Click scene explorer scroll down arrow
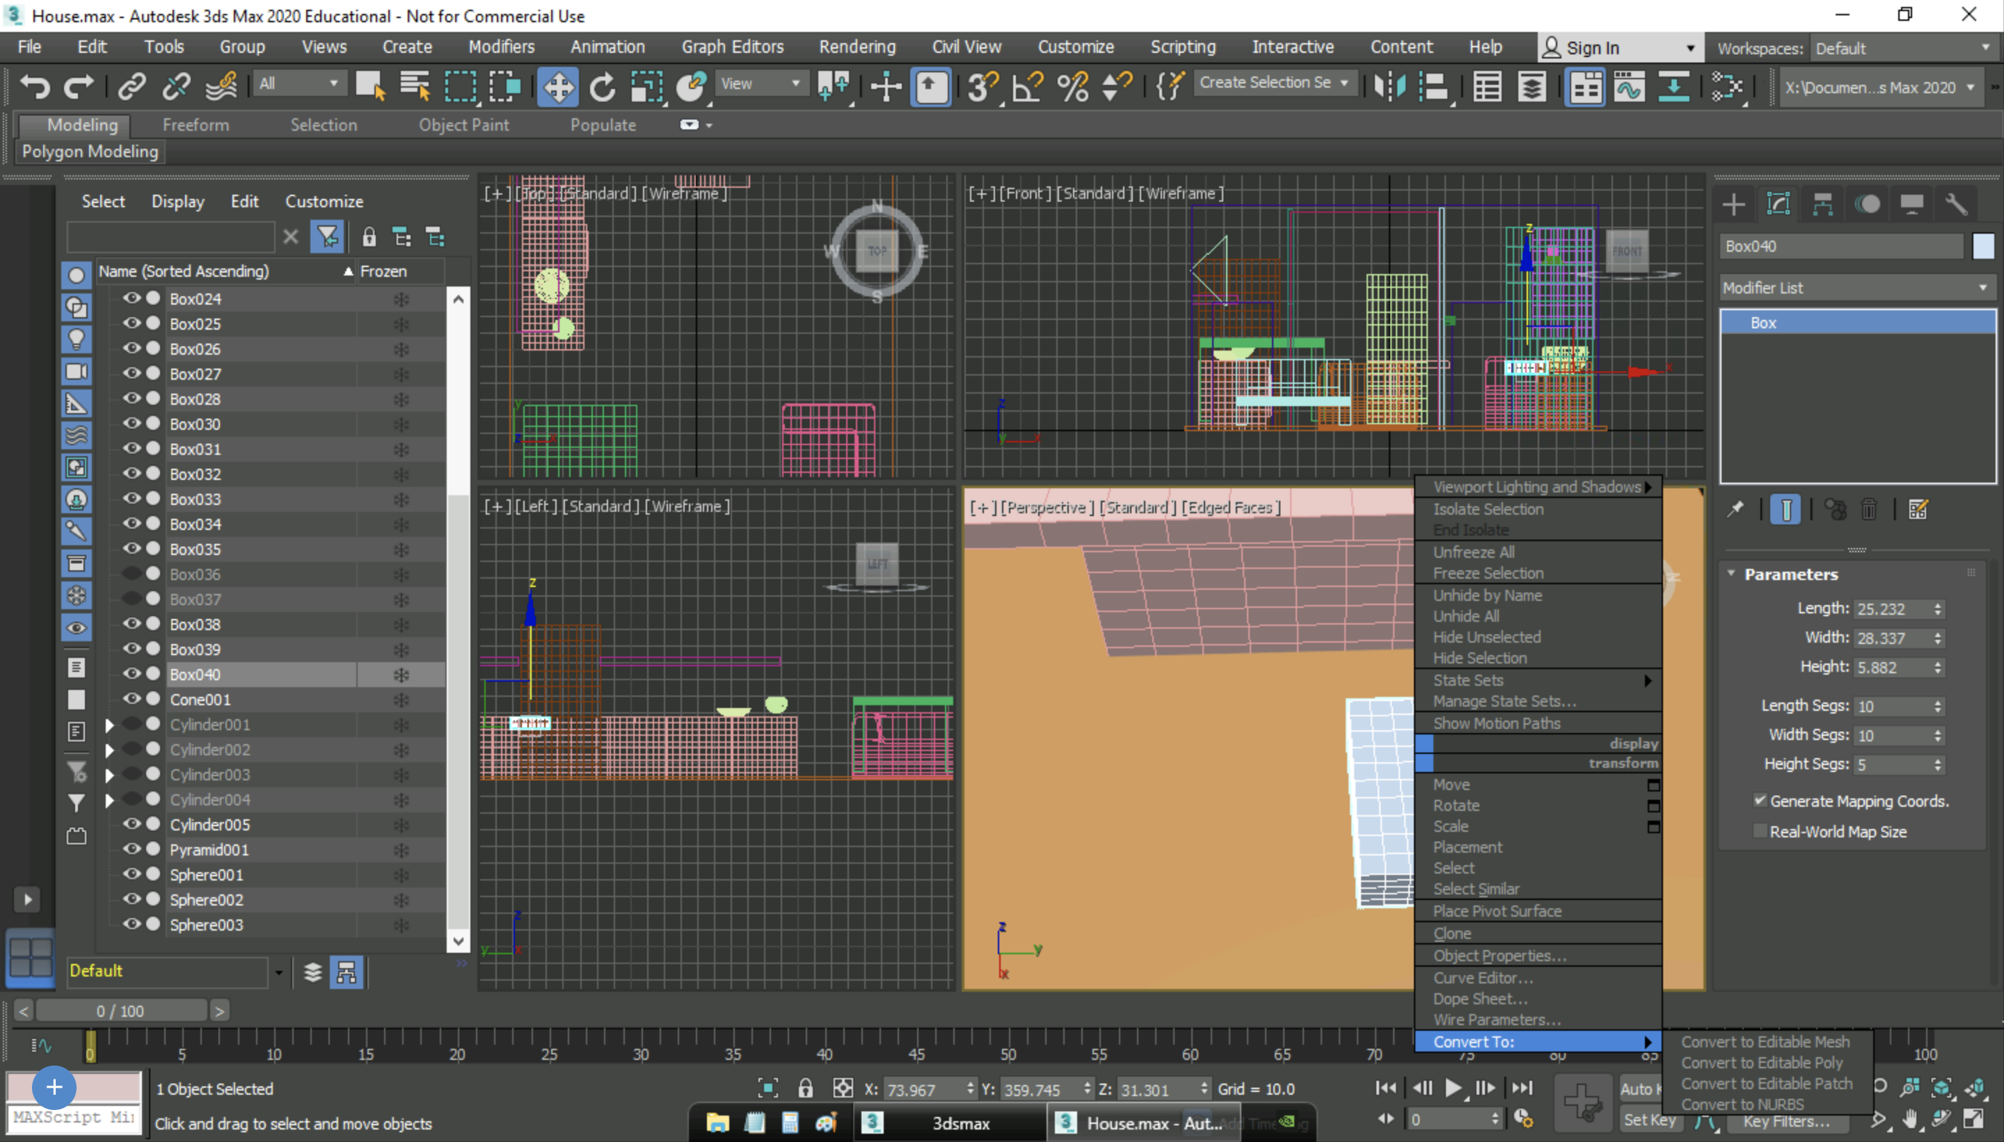This screenshot has width=2004, height=1142. (459, 940)
